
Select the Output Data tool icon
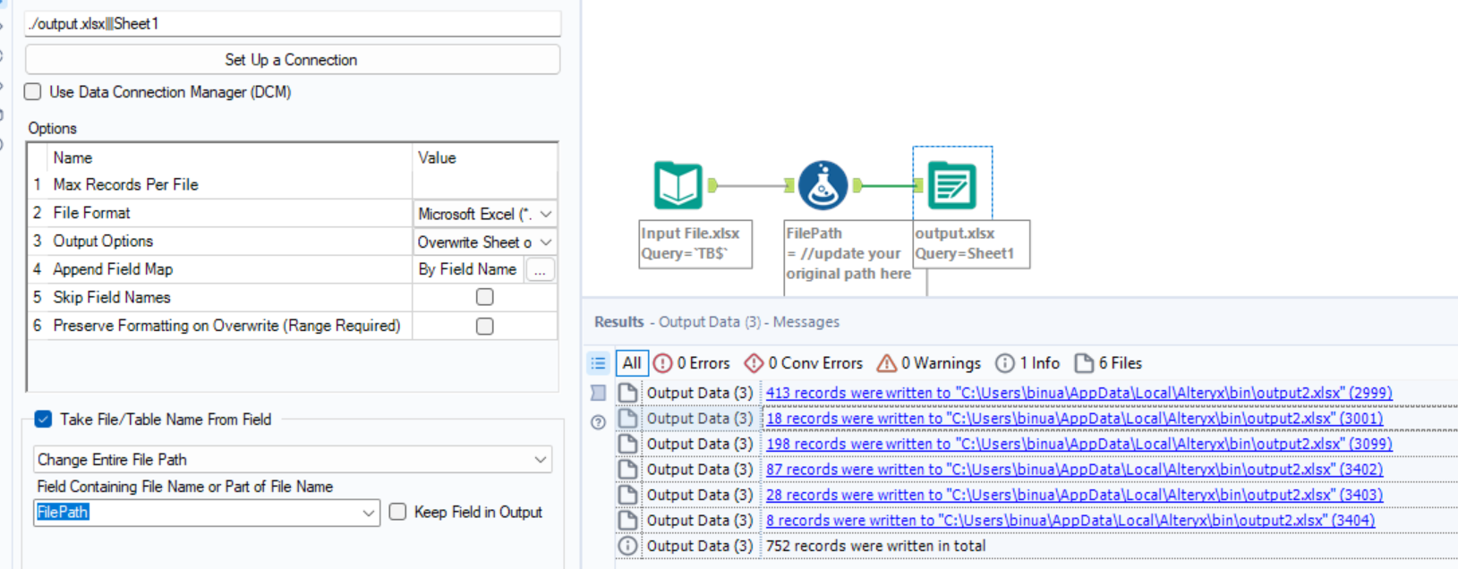[x=951, y=185]
